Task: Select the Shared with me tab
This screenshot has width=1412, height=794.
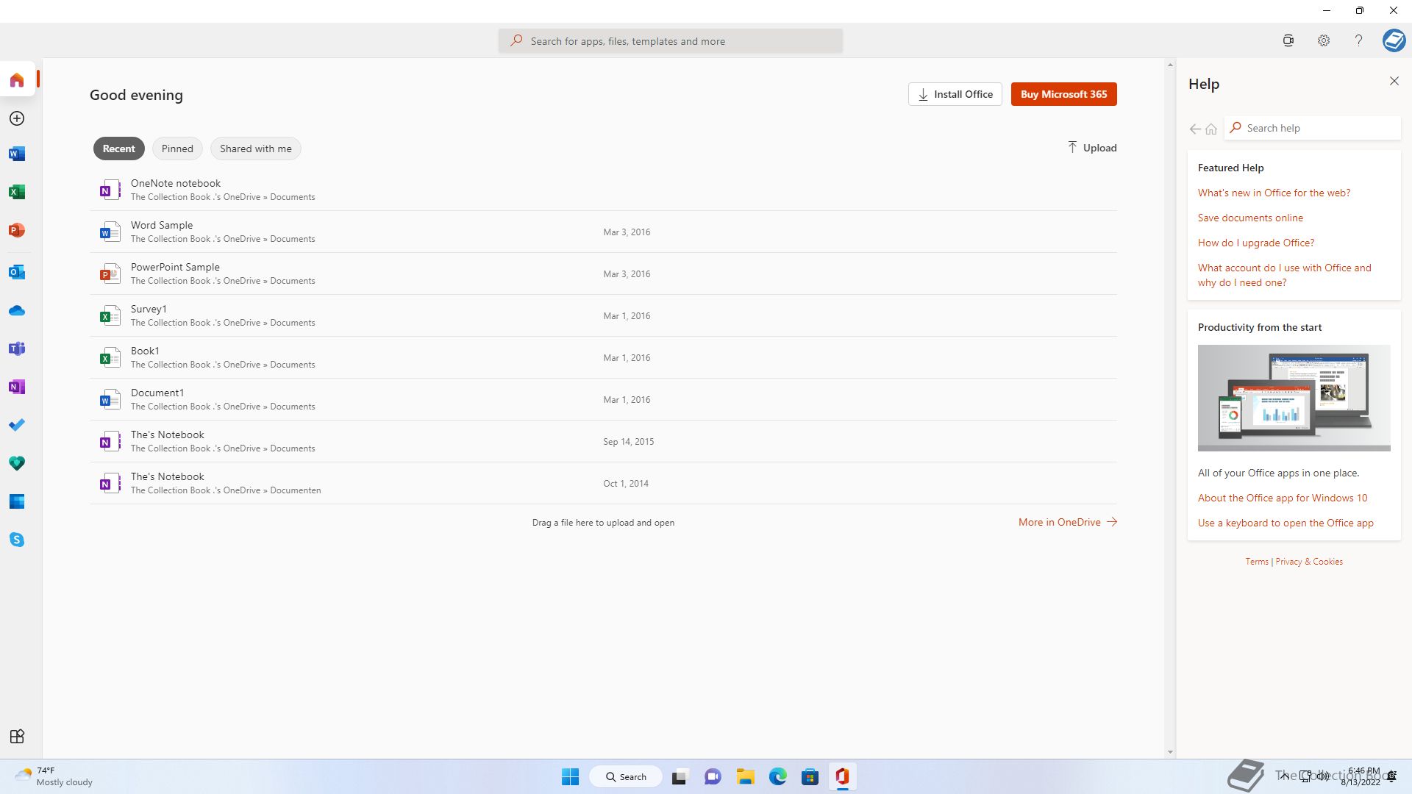Action: pyautogui.click(x=256, y=149)
